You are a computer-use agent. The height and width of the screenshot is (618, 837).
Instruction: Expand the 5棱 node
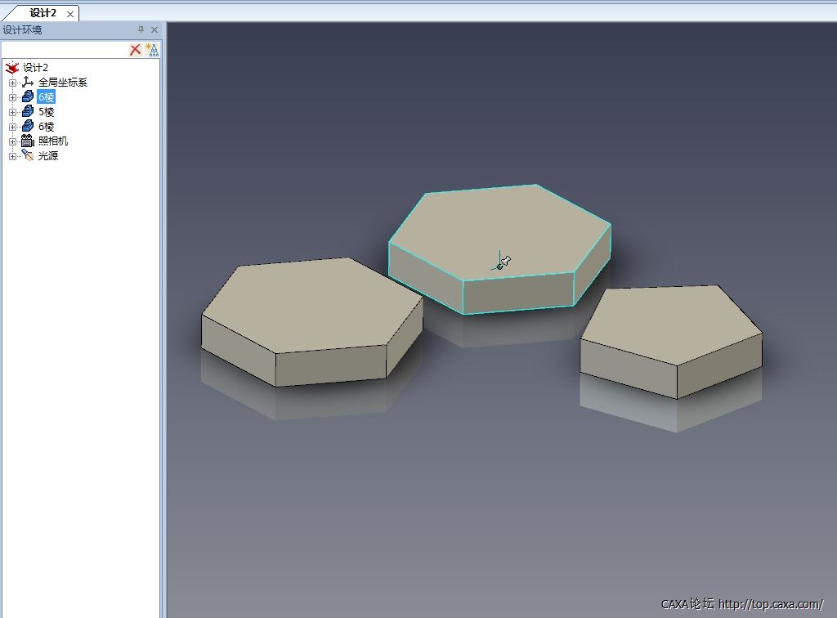[12, 112]
